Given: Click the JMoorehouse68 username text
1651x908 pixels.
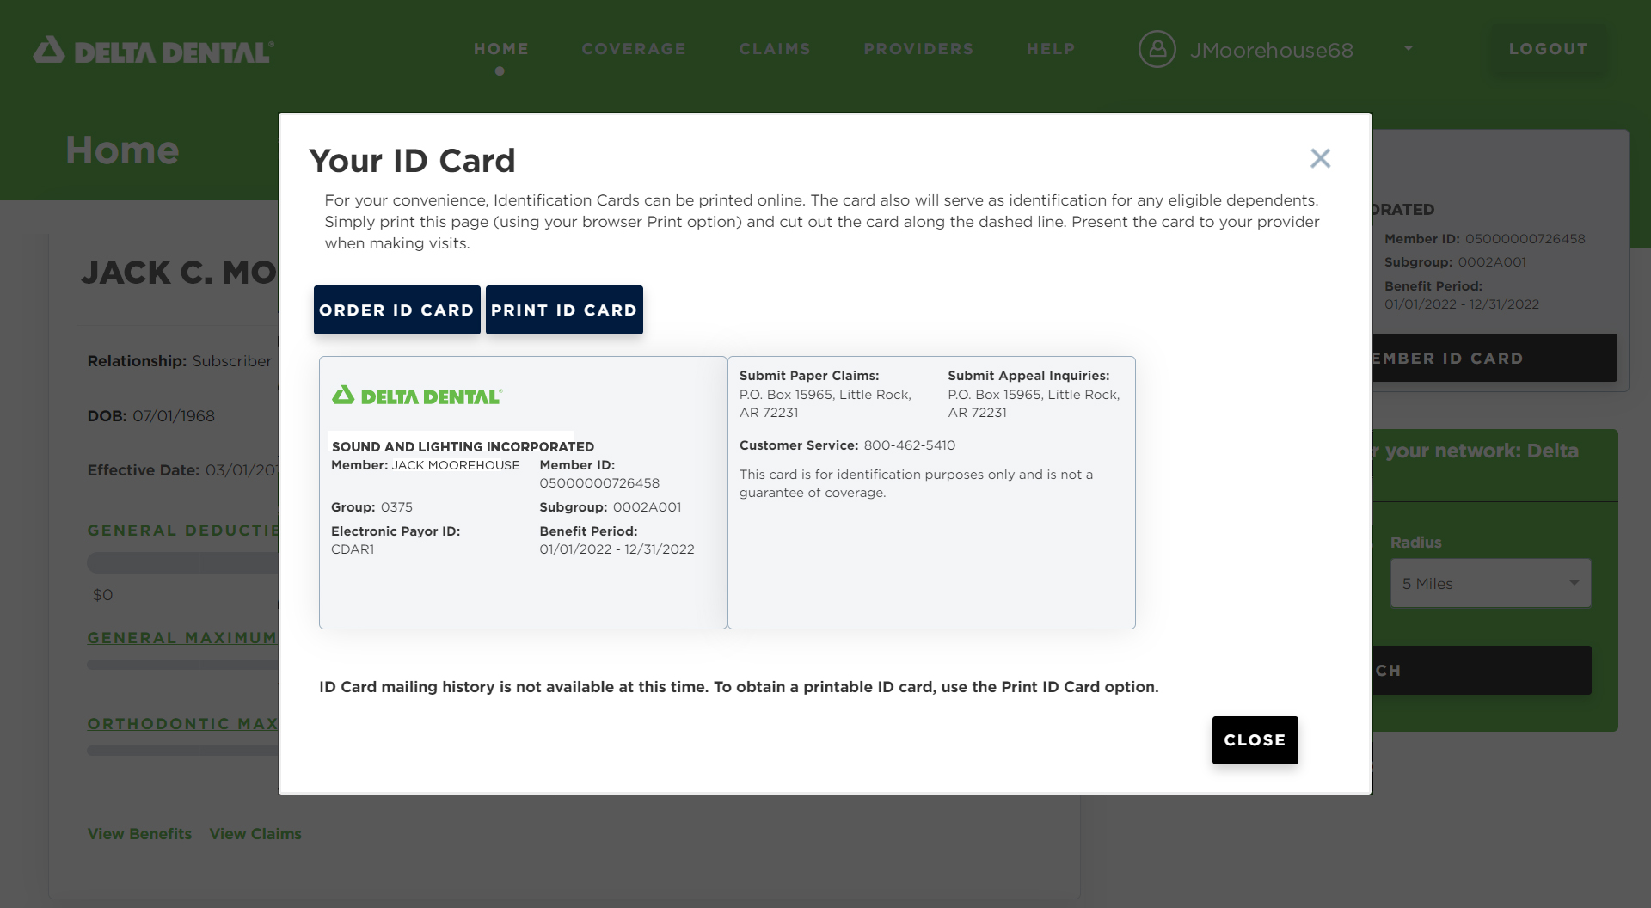Looking at the screenshot, I should [x=1271, y=50].
